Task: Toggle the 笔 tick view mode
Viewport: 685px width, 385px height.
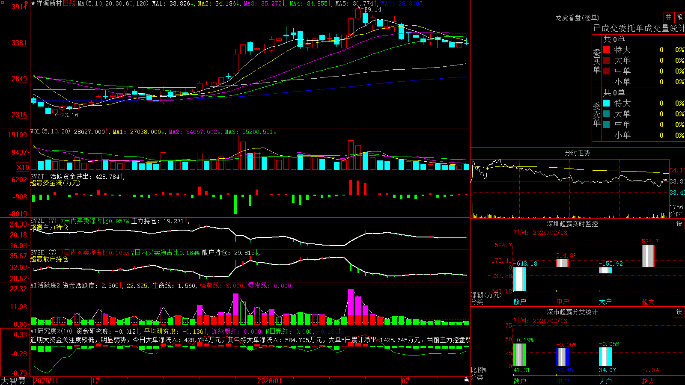Action: [679, 18]
